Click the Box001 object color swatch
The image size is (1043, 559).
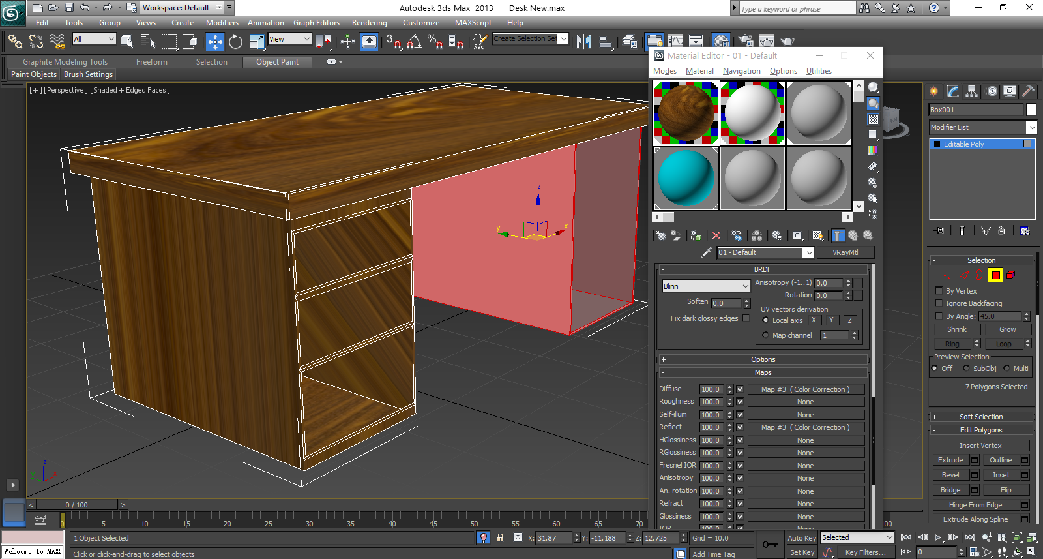coord(1031,110)
